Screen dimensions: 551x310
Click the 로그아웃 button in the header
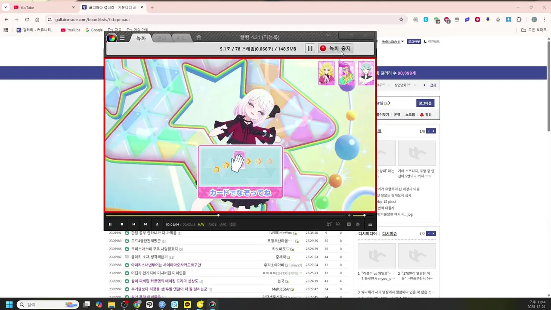click(414, 41)
